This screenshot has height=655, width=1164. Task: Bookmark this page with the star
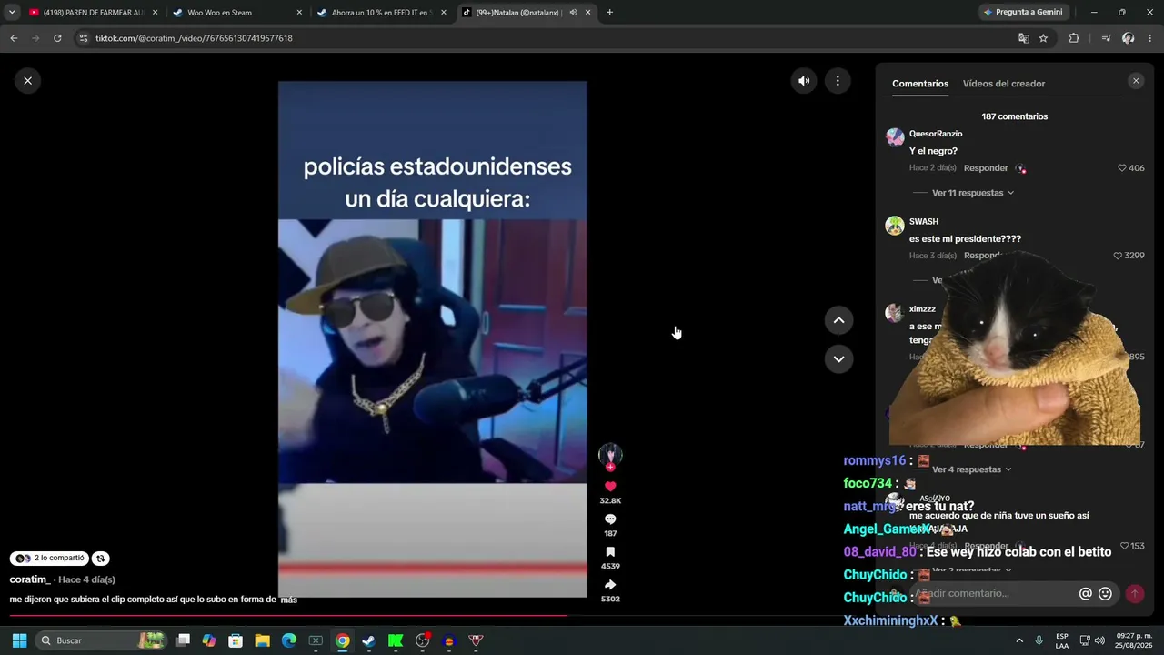point(1043,38)
